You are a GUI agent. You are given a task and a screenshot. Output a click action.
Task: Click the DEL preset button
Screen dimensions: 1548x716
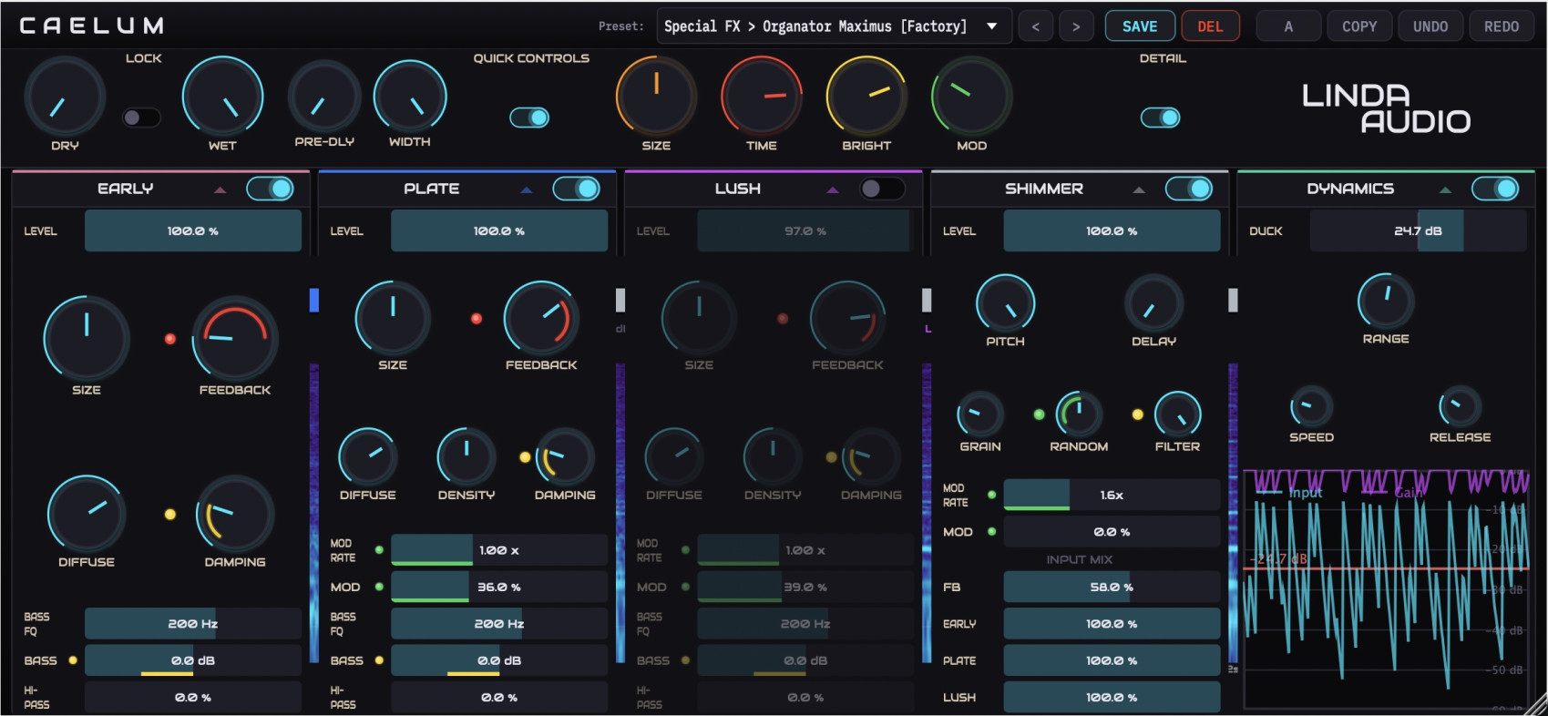click(1210, 26)
